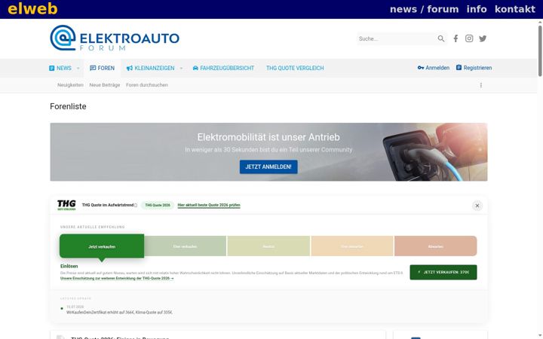Open the Instagram icon link
This screenshot has height=339, width=543.
click(x=469, y=38)
